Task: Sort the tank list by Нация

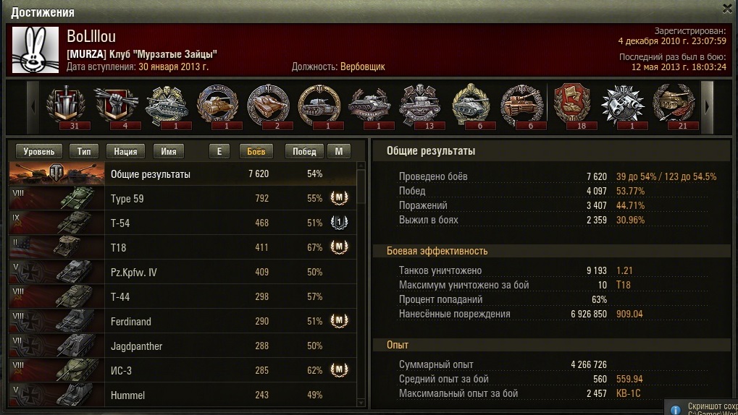Action: (126, 151)
